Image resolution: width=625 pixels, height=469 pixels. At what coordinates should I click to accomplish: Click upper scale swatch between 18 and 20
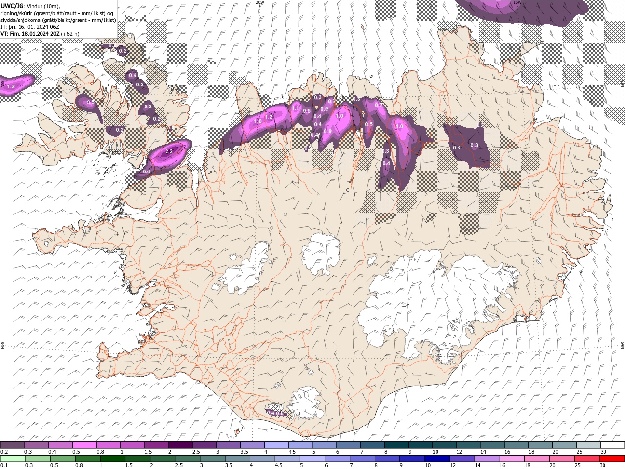[540, 445]
